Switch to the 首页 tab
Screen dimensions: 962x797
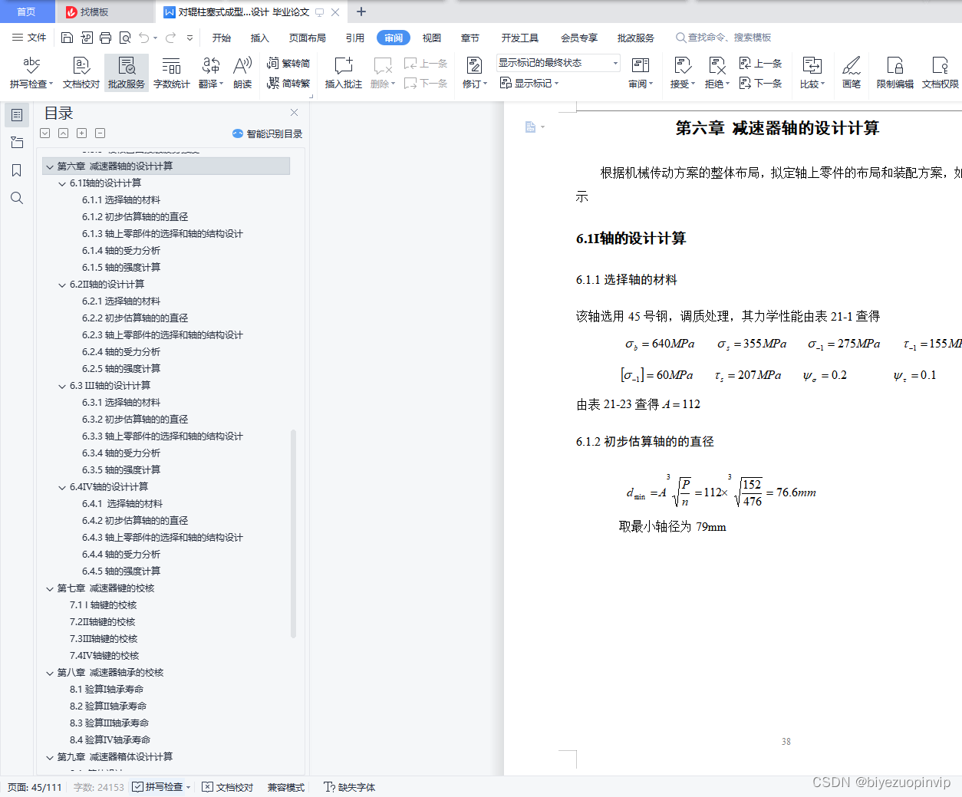pyautogui.click(x=27, y=12)
